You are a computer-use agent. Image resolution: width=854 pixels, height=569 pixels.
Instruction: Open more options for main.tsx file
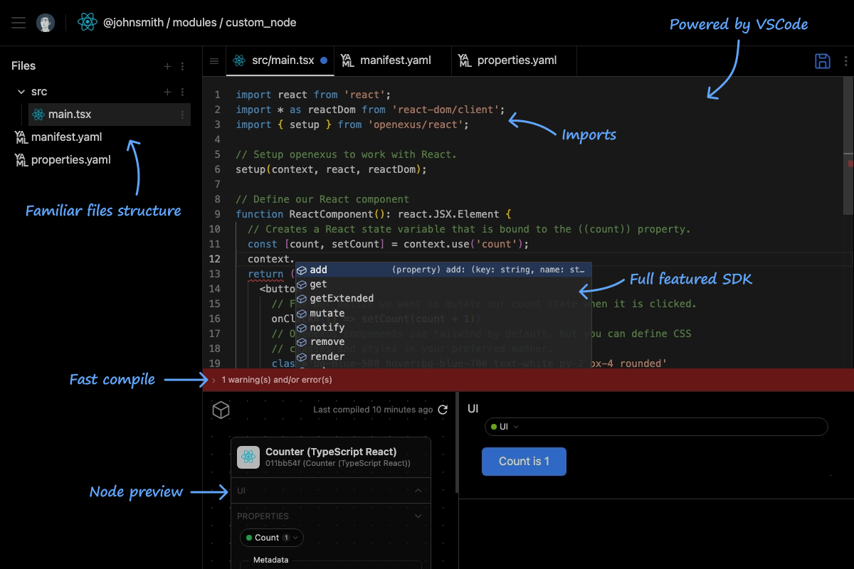click(x=183, y=115)
